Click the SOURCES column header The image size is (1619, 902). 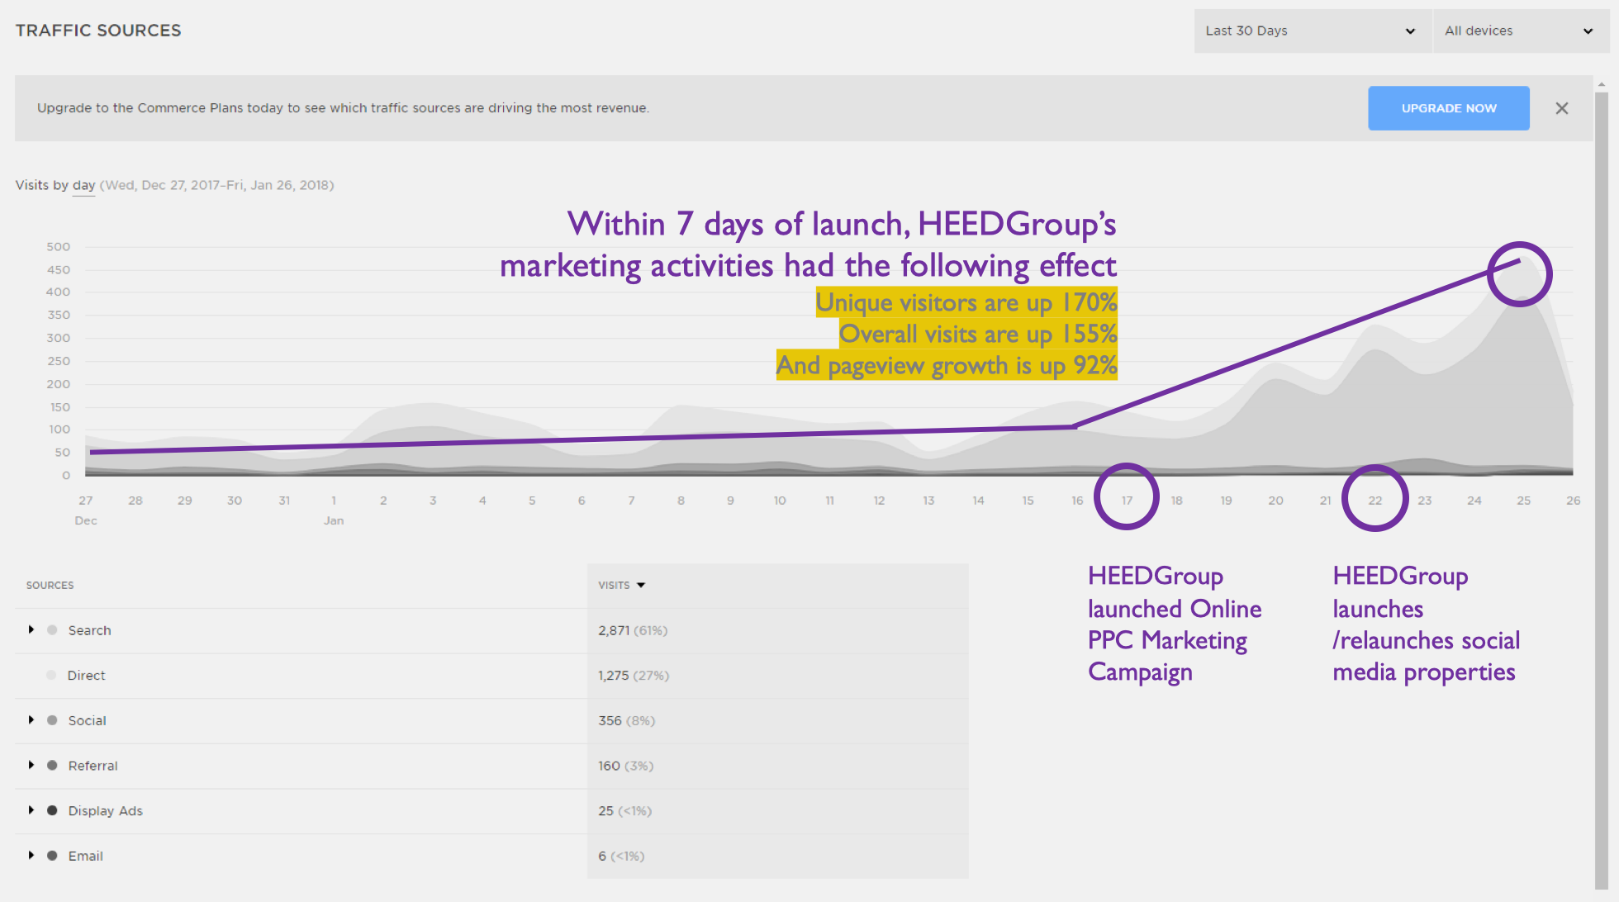point(50,586)
